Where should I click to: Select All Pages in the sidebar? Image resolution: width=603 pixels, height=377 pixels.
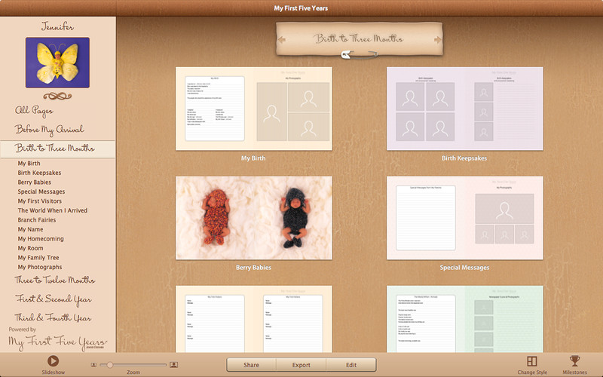pos(35,111)
